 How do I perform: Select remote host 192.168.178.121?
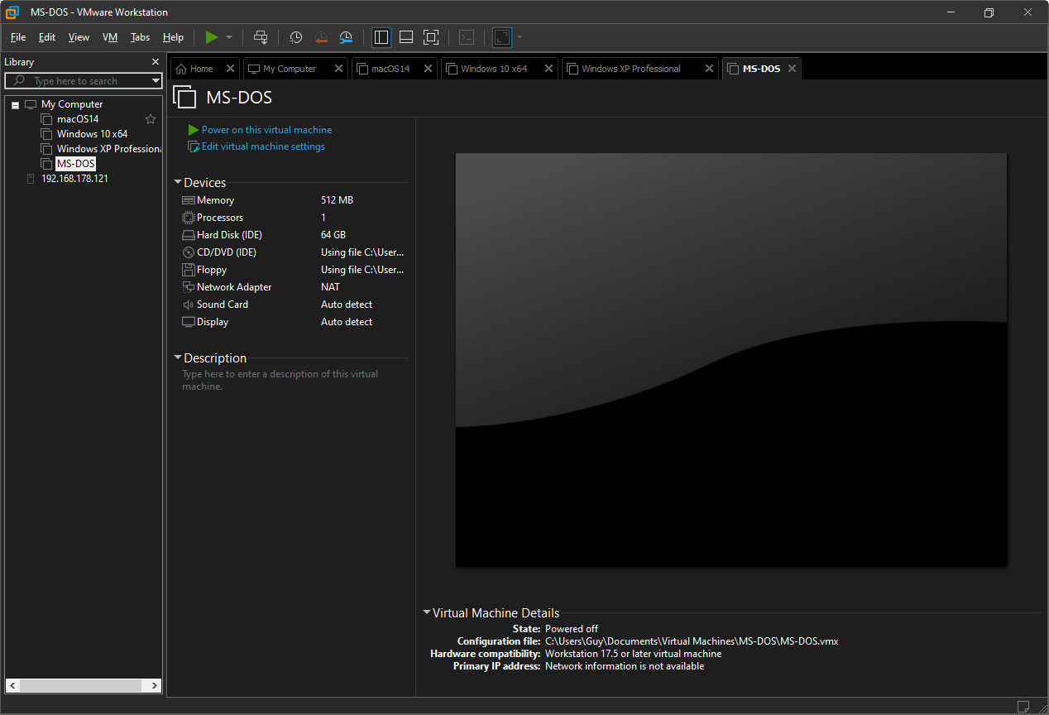(74, 179)
